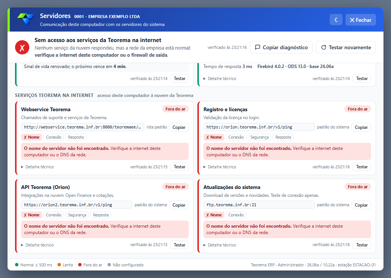Click Conexão step in API Teorema (Orion)
Viewport: 391px width, 278px height.
[x=54, y=215]
